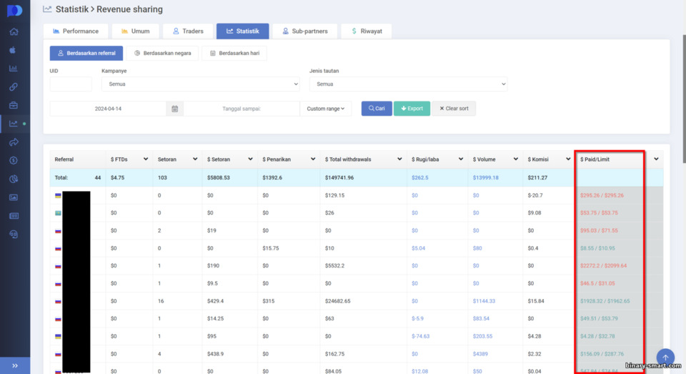
Task: Click the apple icon in sidebar
Action: [13, 50]
